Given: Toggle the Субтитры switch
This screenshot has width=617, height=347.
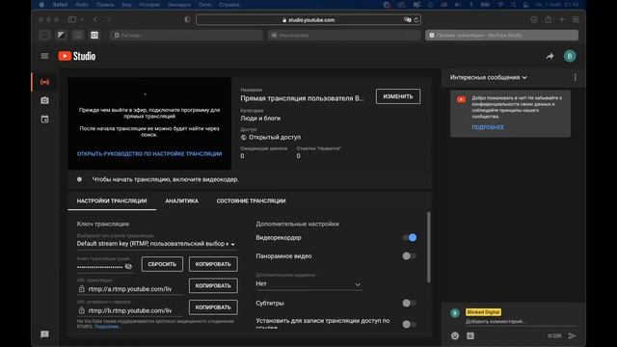Looking at the screenshot, I should click(409, 304).
